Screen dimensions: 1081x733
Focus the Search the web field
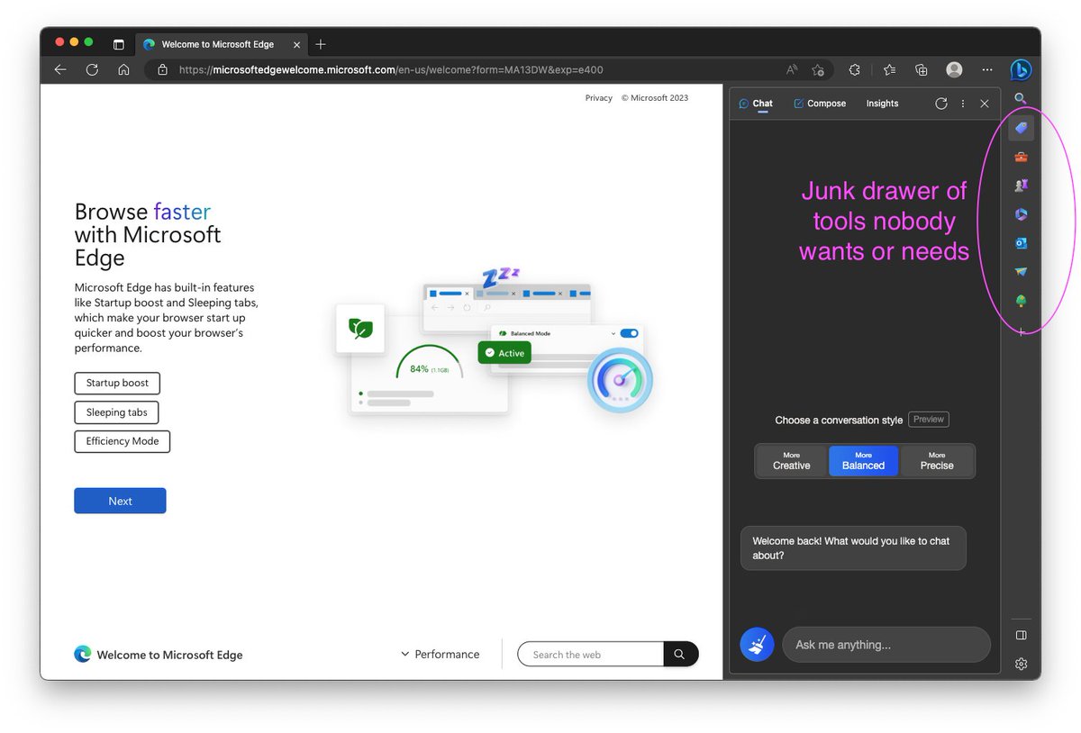click(x=590, y=655)
